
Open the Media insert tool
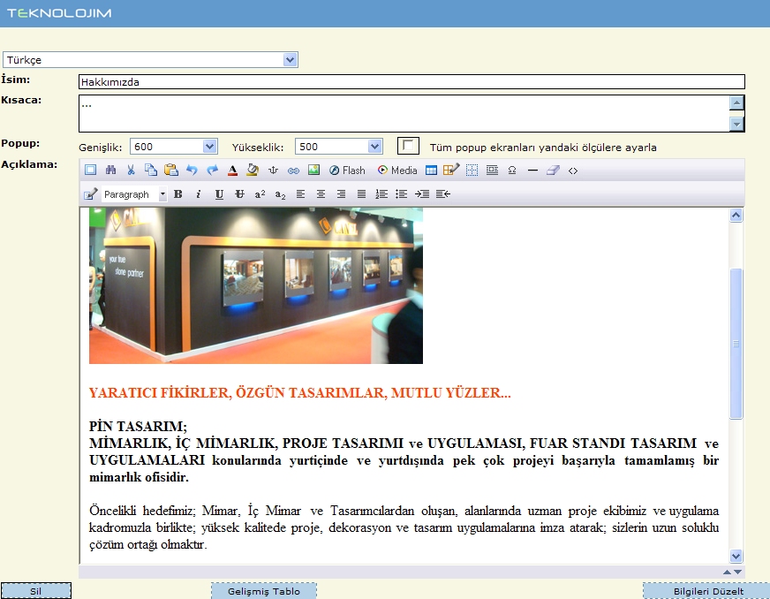(397, 171)
